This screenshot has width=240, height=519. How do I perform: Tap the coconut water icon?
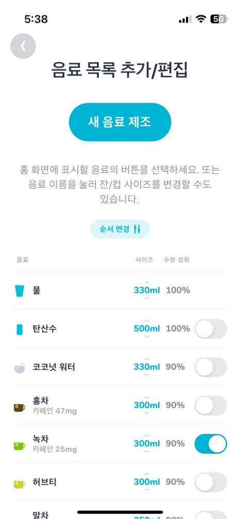click(20, 368)
